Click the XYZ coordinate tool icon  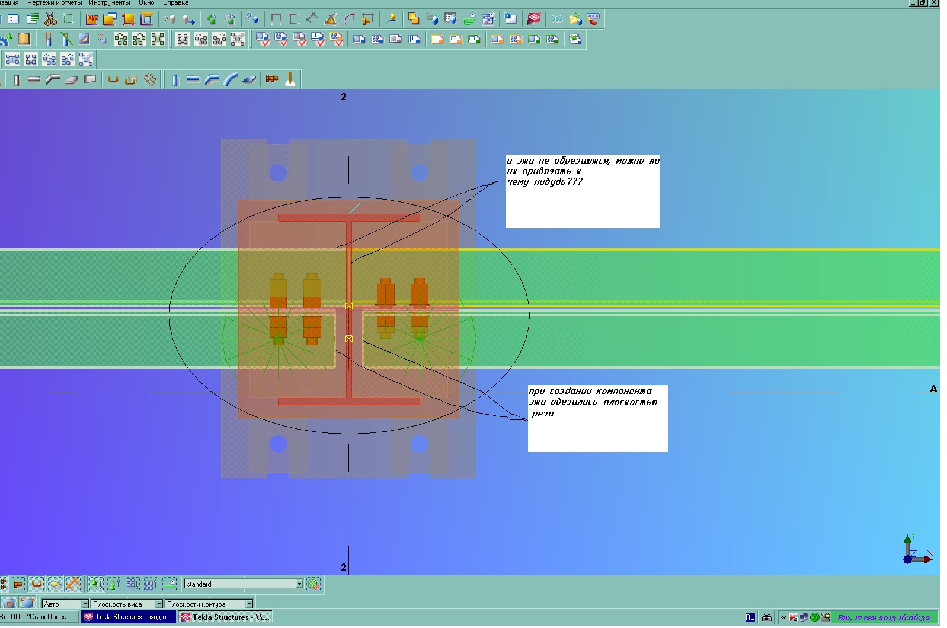coord(92,19)
